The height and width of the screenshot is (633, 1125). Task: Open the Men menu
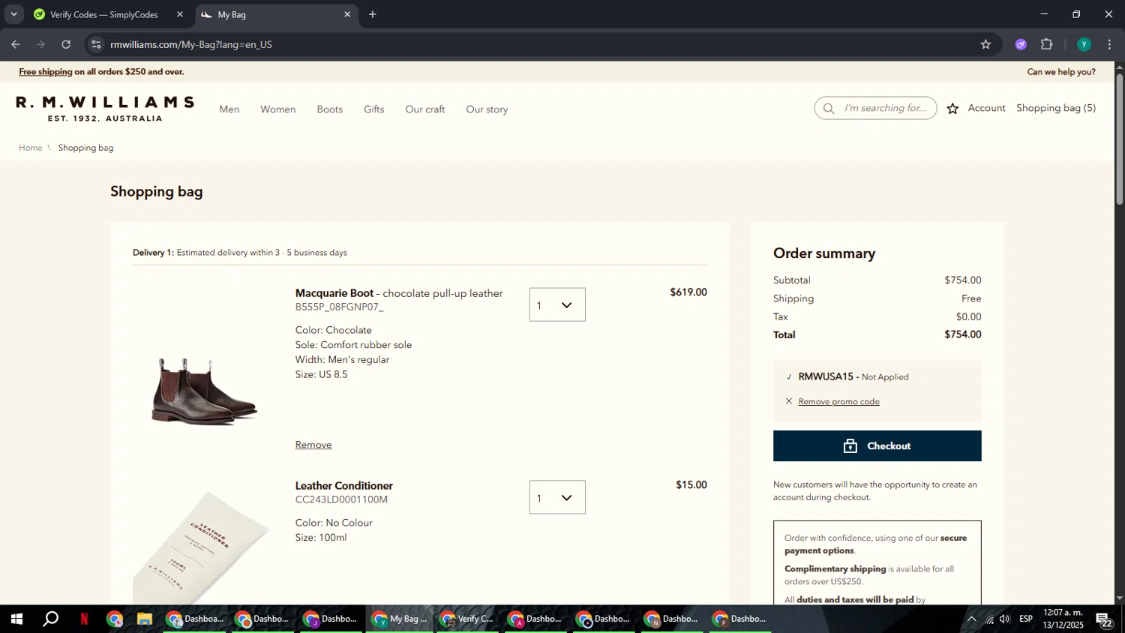[x=229, y=109]
